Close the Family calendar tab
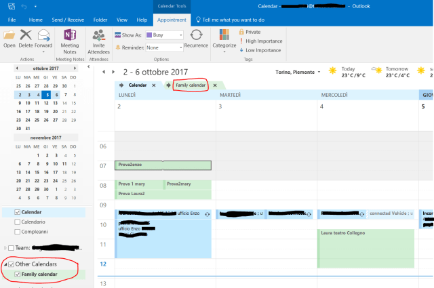Image resolution: width=434 pixels, height=288 pixels. (215, 85)
